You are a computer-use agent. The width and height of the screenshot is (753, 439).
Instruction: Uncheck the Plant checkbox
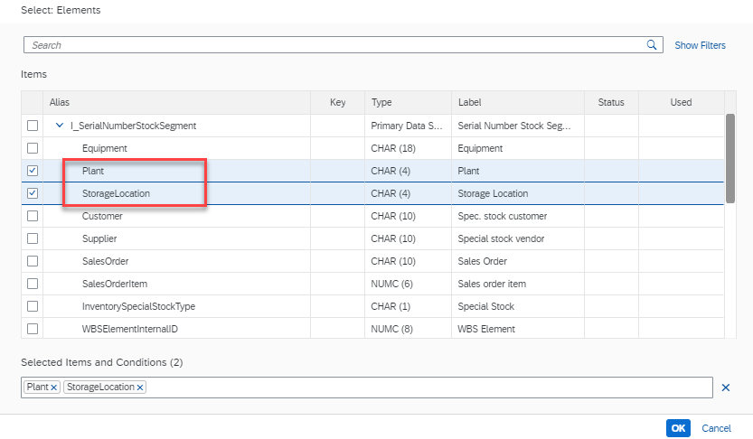point(33,171)
